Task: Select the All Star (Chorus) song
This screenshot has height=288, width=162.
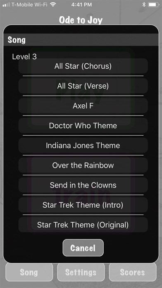Action: [x=83, y=66]
